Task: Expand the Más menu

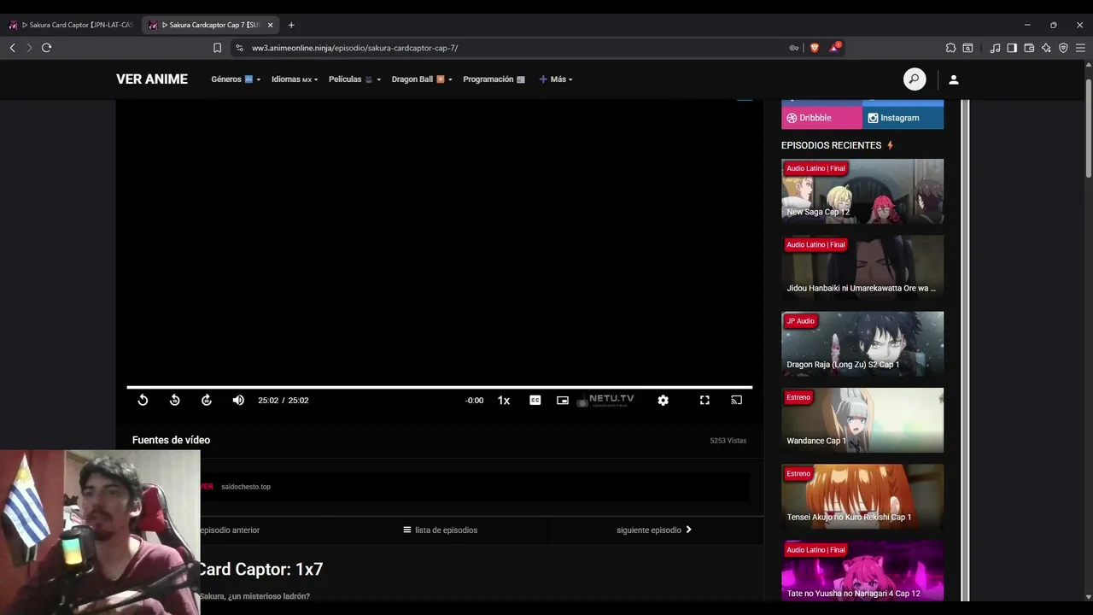Action: click(x=556, y=79)
